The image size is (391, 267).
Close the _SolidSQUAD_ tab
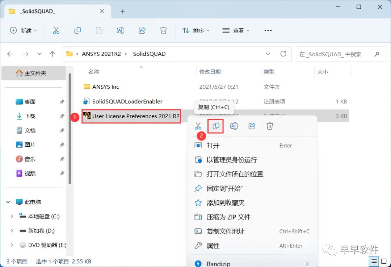(102, 11)
